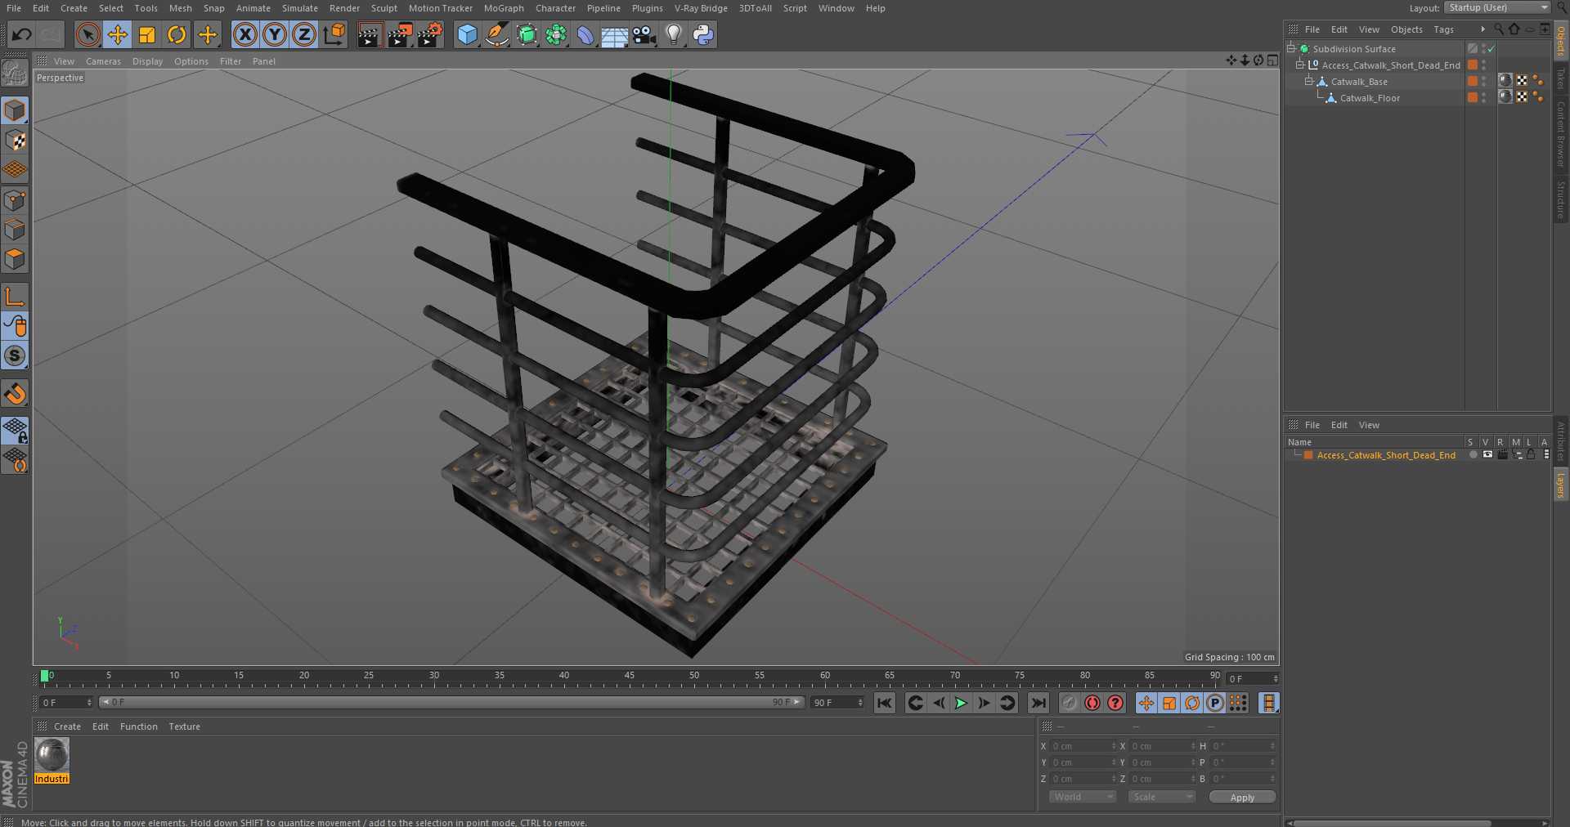Click H rotation input field
Viewport: 1570px width, 827px height.
1243,746
